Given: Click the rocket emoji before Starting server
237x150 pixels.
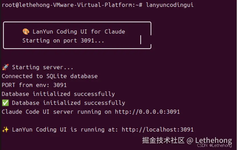Looking at the screenshot, I should click(x=5, y=67).
